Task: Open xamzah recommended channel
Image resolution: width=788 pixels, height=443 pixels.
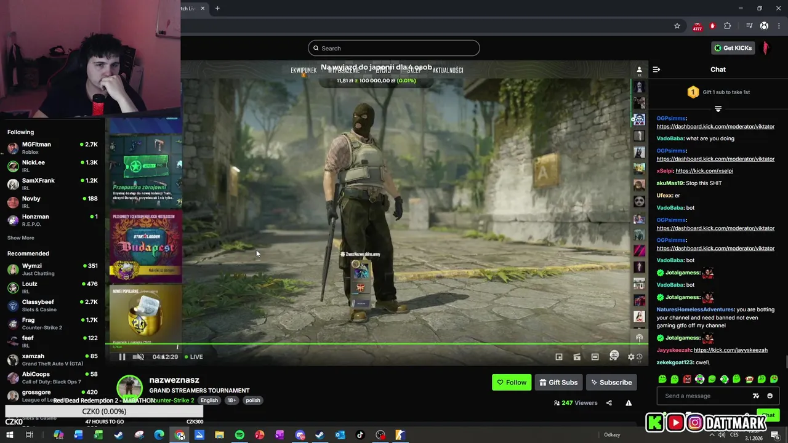Action: (x=52, y=359)
